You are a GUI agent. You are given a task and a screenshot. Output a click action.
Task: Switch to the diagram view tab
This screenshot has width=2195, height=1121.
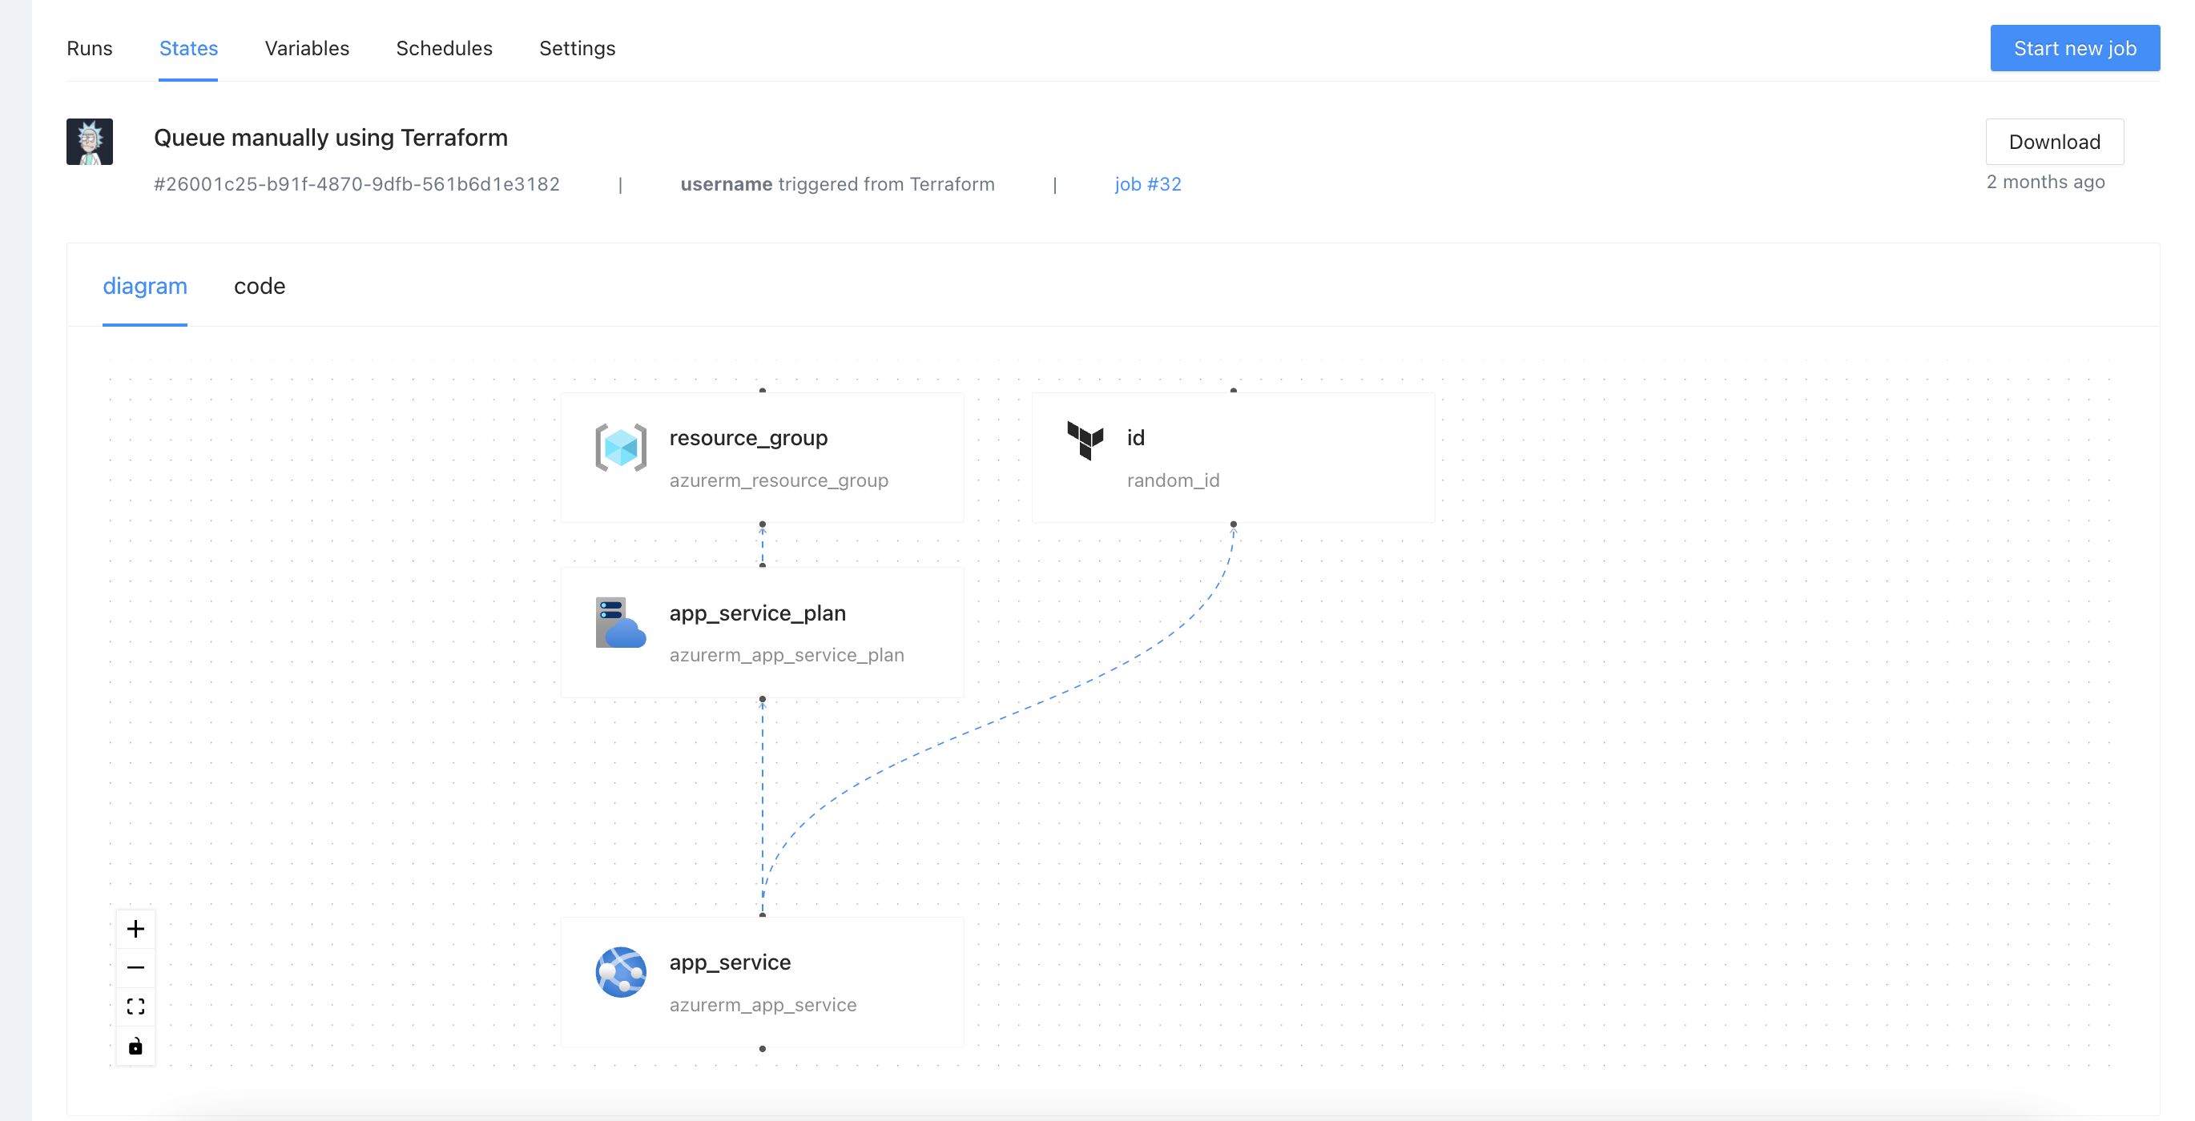145,286
